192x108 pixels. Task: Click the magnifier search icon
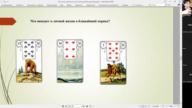(x=166, y=5)
